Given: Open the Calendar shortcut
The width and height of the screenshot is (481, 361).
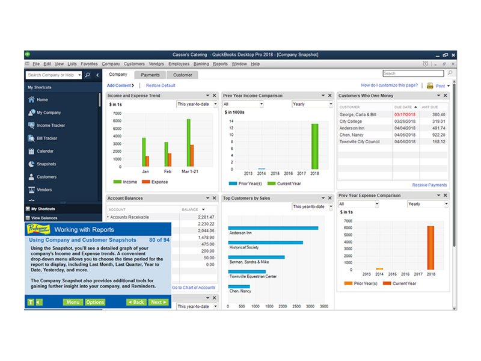Looking at the screenshot, I should [x=45, y=151].
